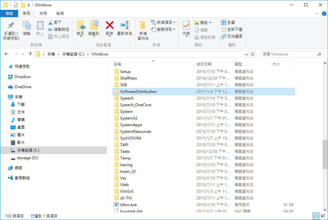Click the New folder (新增資料夾) icon

point(143,25)
